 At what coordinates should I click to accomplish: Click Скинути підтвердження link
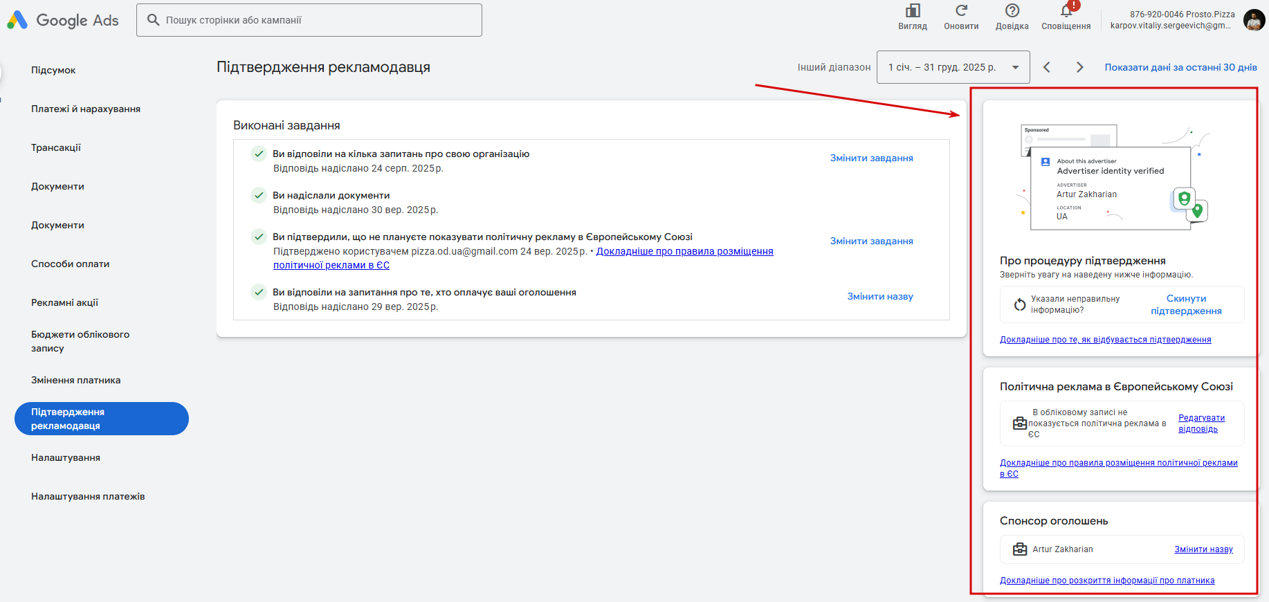(1186, 304)
